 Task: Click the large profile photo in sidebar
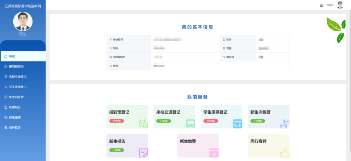(23, 21)
